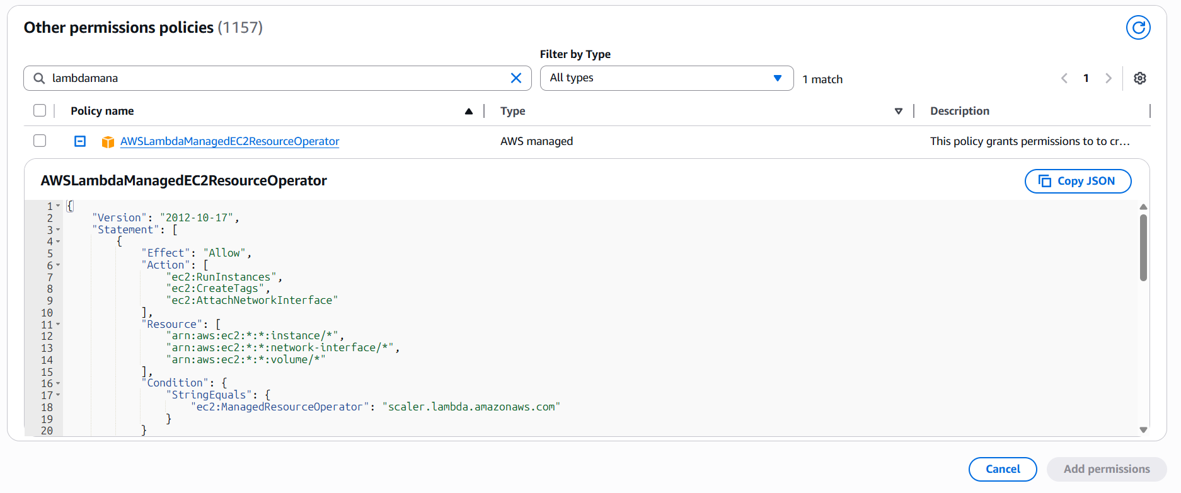Check the AWSLambdaManagedEC2ResourceOperator policy checkbox
This screenshot has height=493, width=1181.
click(40, 141)
